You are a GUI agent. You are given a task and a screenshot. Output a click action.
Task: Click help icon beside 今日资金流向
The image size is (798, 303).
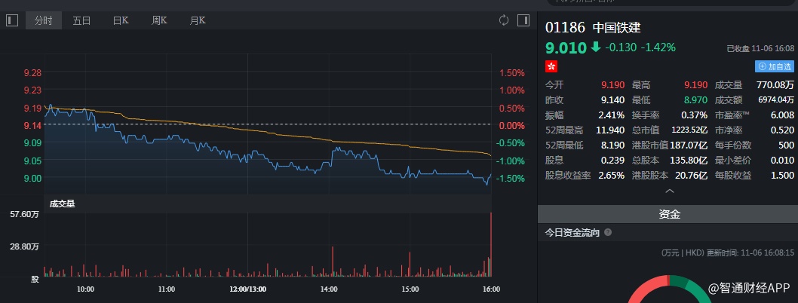(x=608, y=233)
